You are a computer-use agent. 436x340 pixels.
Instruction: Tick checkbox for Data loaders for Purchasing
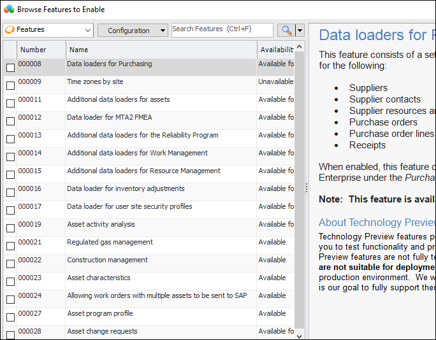click(10, 67)
